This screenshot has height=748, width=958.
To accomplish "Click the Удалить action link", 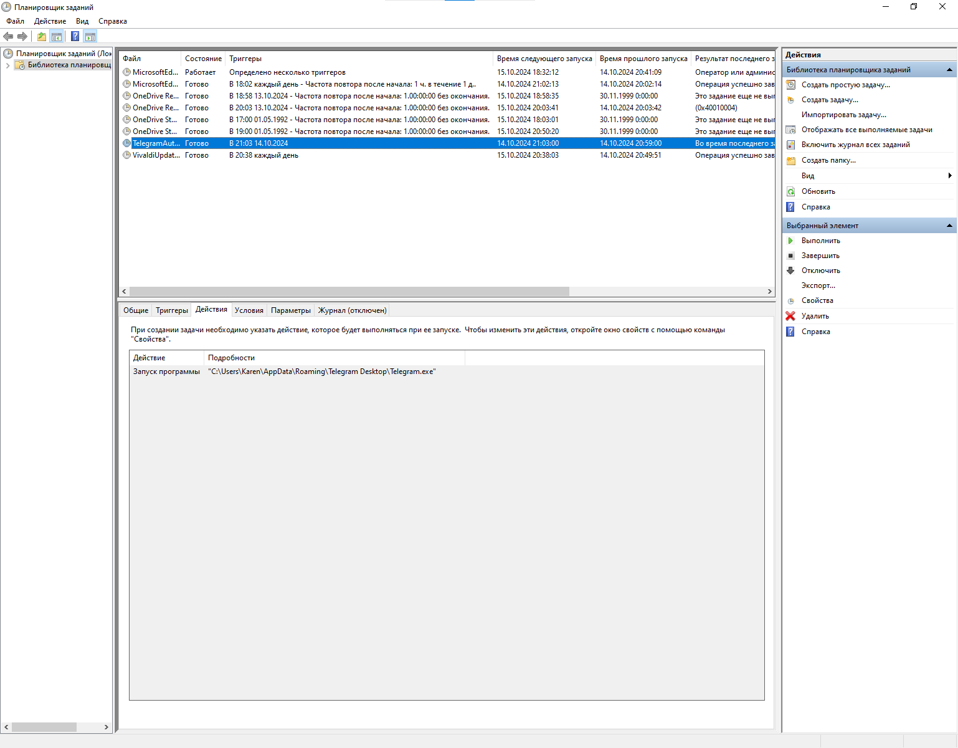I will click(x=815, y=316).
